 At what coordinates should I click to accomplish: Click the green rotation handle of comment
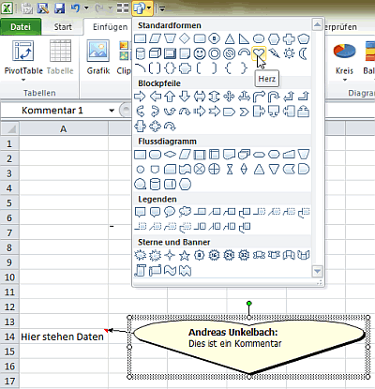(x=249, y=304)
